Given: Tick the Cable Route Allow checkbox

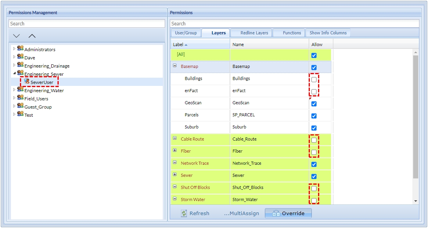Looking at the screenshot, I should (x=314, y=140).
